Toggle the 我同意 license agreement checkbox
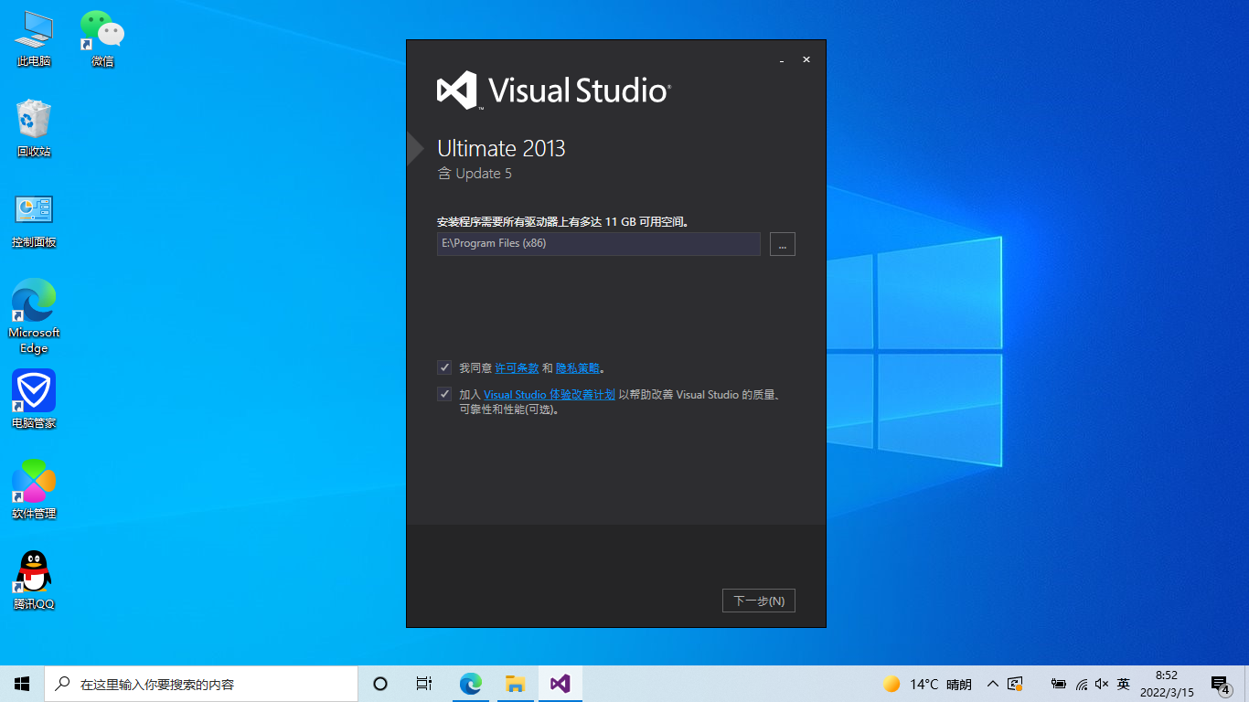This screenshot has width=1249, height=702. (x=444, y=367)
